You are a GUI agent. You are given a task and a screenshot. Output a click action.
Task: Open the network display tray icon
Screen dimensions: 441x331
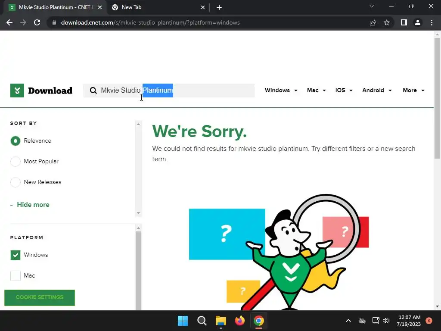tap(376, 321)
